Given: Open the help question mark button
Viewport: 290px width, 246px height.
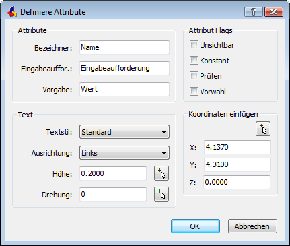Looking at the screenshot, I should (253, 11).
